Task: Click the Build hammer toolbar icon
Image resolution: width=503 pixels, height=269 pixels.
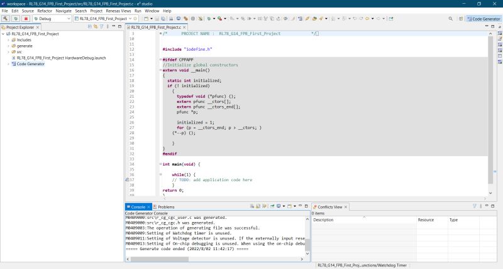Action: 6,19
